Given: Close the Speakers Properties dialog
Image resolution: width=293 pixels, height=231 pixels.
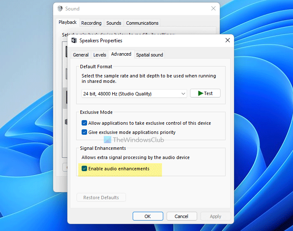Looking at the screenshot, I should point(227,41).
